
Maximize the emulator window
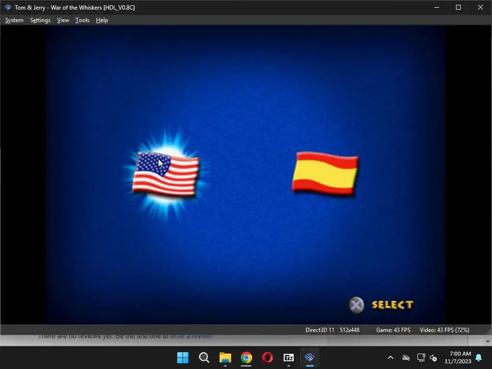pyautogui.click(x=458, y=7)
